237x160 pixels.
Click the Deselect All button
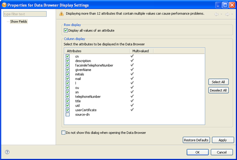[x=218, y=90]
